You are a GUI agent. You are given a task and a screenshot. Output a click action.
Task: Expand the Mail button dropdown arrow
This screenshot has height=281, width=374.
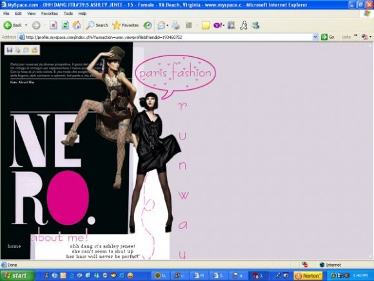[x=168, y=25]
